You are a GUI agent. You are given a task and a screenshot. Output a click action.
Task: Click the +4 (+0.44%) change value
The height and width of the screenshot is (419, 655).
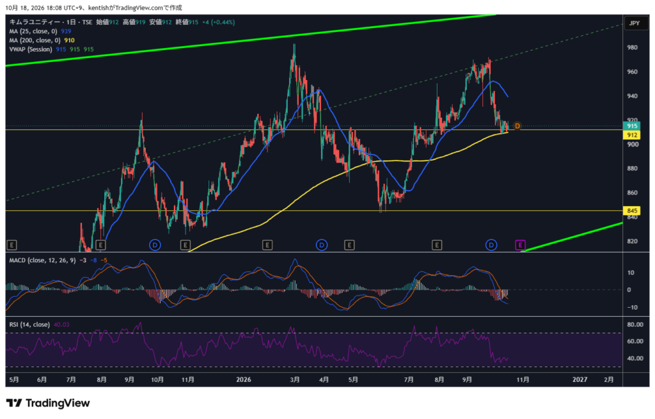(x=219, y=22)
